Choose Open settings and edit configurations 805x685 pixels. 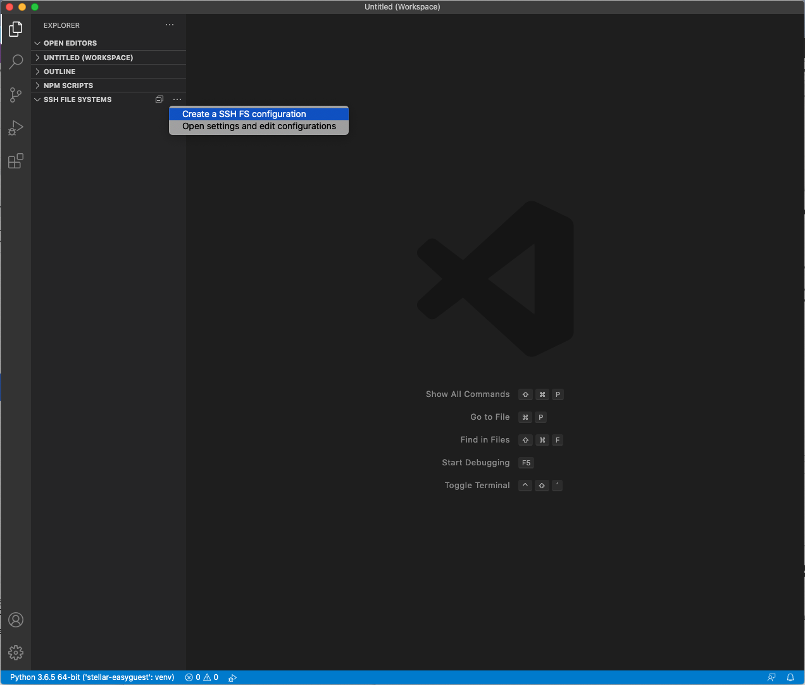pos(259,127)
